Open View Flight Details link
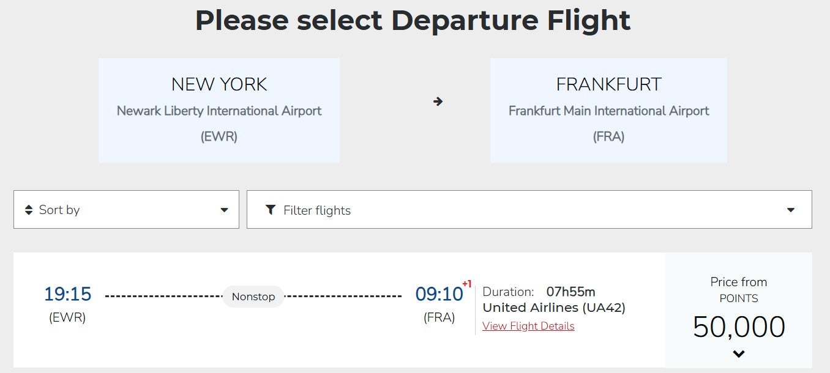This screenshot has width=830, height=373. pyautogui.click(x=528, y=325)
